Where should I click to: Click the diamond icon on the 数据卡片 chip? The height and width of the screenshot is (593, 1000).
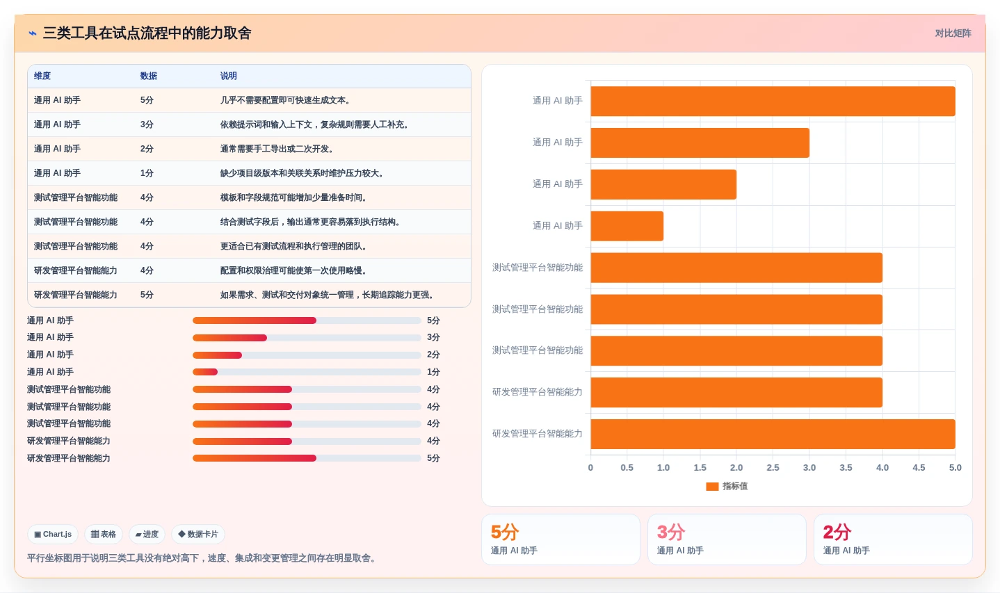tap(182, 535)
